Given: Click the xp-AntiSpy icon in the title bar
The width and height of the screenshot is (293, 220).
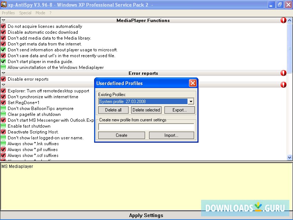Looking at the screenshot, I should (x=4, y=4).
